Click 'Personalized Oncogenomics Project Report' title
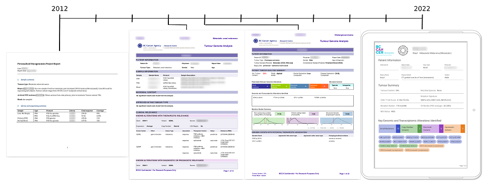The height and width of the screenshot is (186, 488). (39, 63)
